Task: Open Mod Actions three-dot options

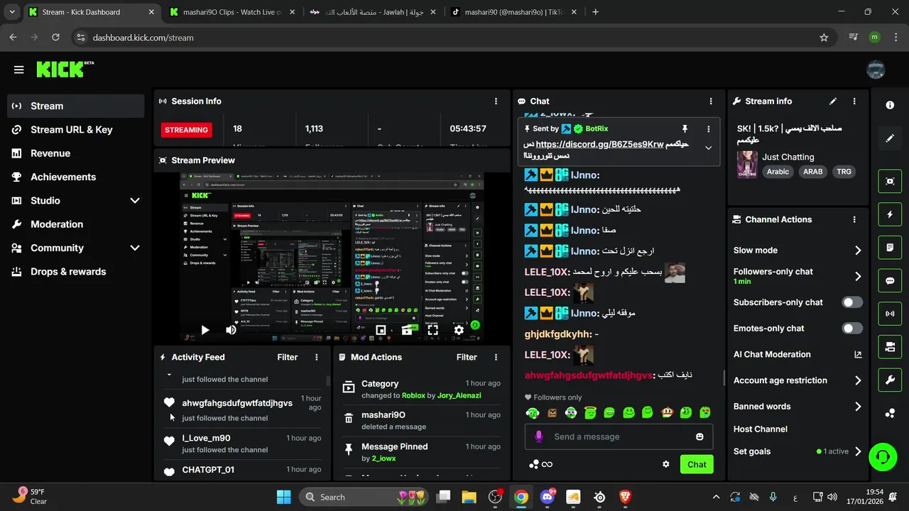Action: (x=496, y=358)
